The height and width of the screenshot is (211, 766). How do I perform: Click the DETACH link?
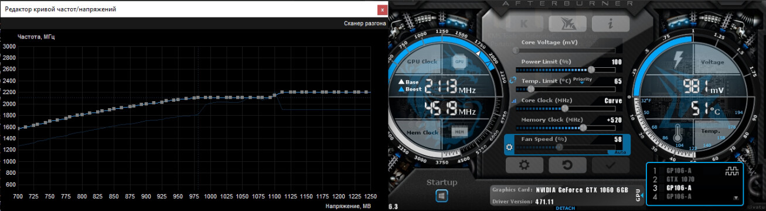[x=566, y=208]
